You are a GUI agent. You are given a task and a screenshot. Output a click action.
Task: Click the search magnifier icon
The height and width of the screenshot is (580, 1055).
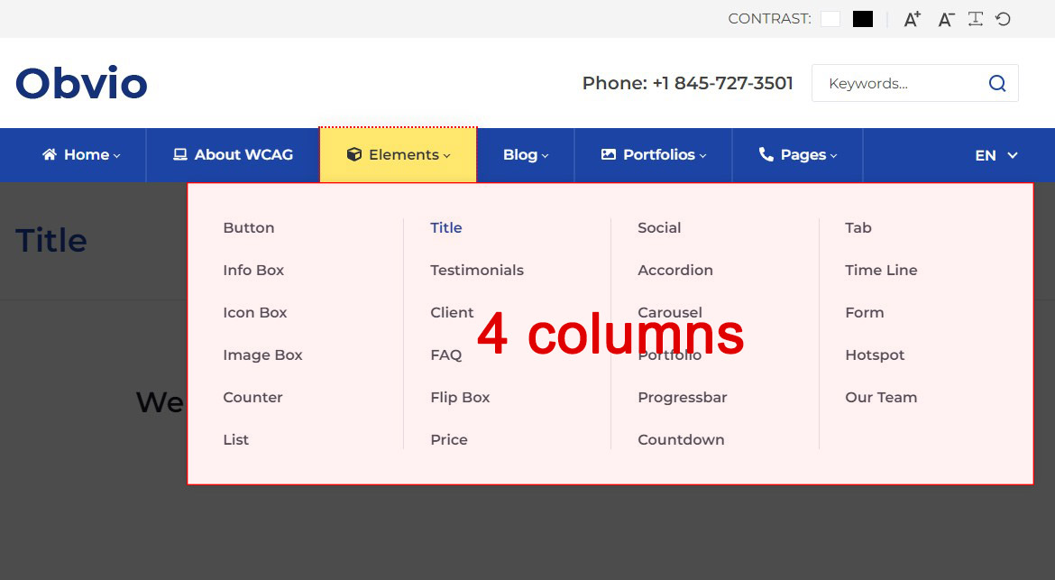pos(997,83)
